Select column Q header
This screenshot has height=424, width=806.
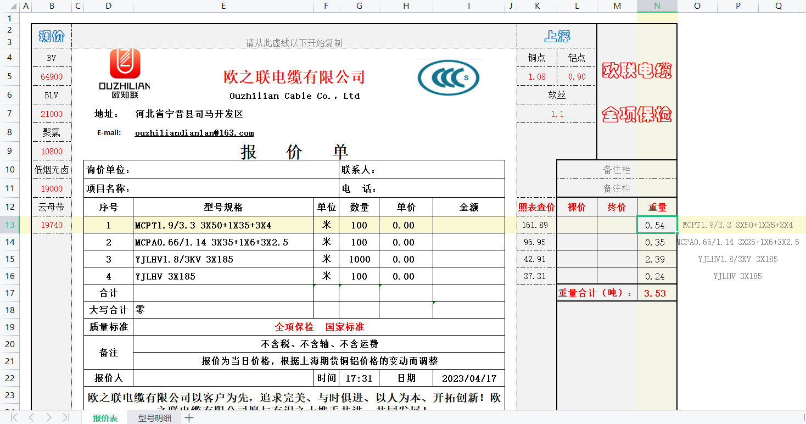779,6
